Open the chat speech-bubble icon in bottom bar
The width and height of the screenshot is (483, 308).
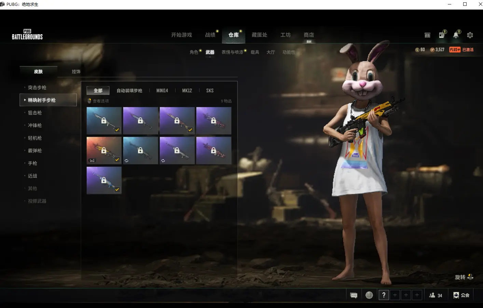click(x=354, y=295)
